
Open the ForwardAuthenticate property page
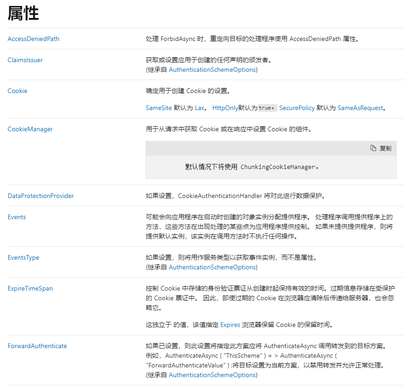(x=37, y=346)
